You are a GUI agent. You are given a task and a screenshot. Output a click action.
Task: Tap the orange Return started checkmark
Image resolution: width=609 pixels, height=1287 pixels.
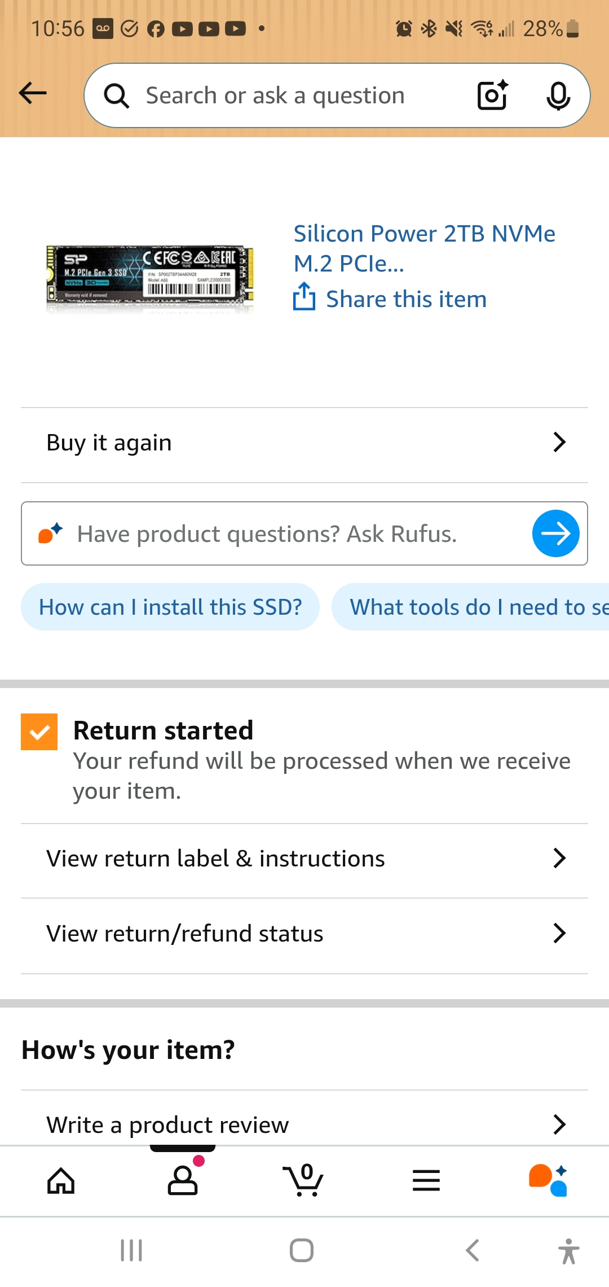[x=39, y=732]
